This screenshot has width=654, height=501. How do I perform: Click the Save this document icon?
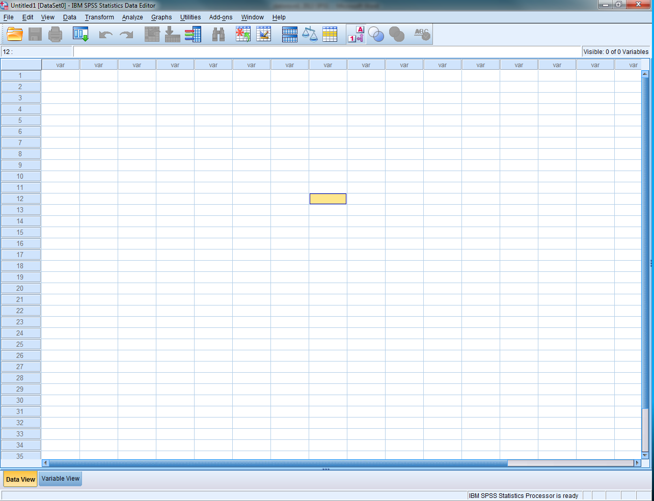click(35, 35)
